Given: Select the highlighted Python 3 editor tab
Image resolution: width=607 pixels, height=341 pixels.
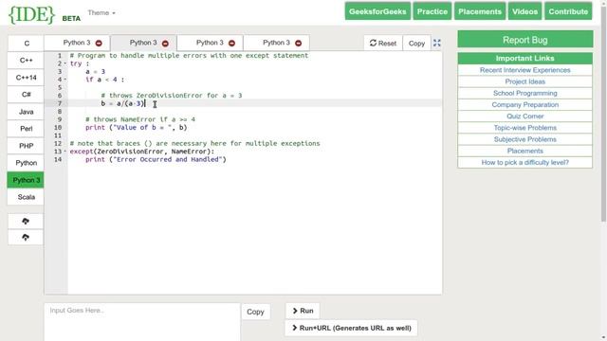Looking at the screenshot, I should pyautogui.click(x=143, y=43).
